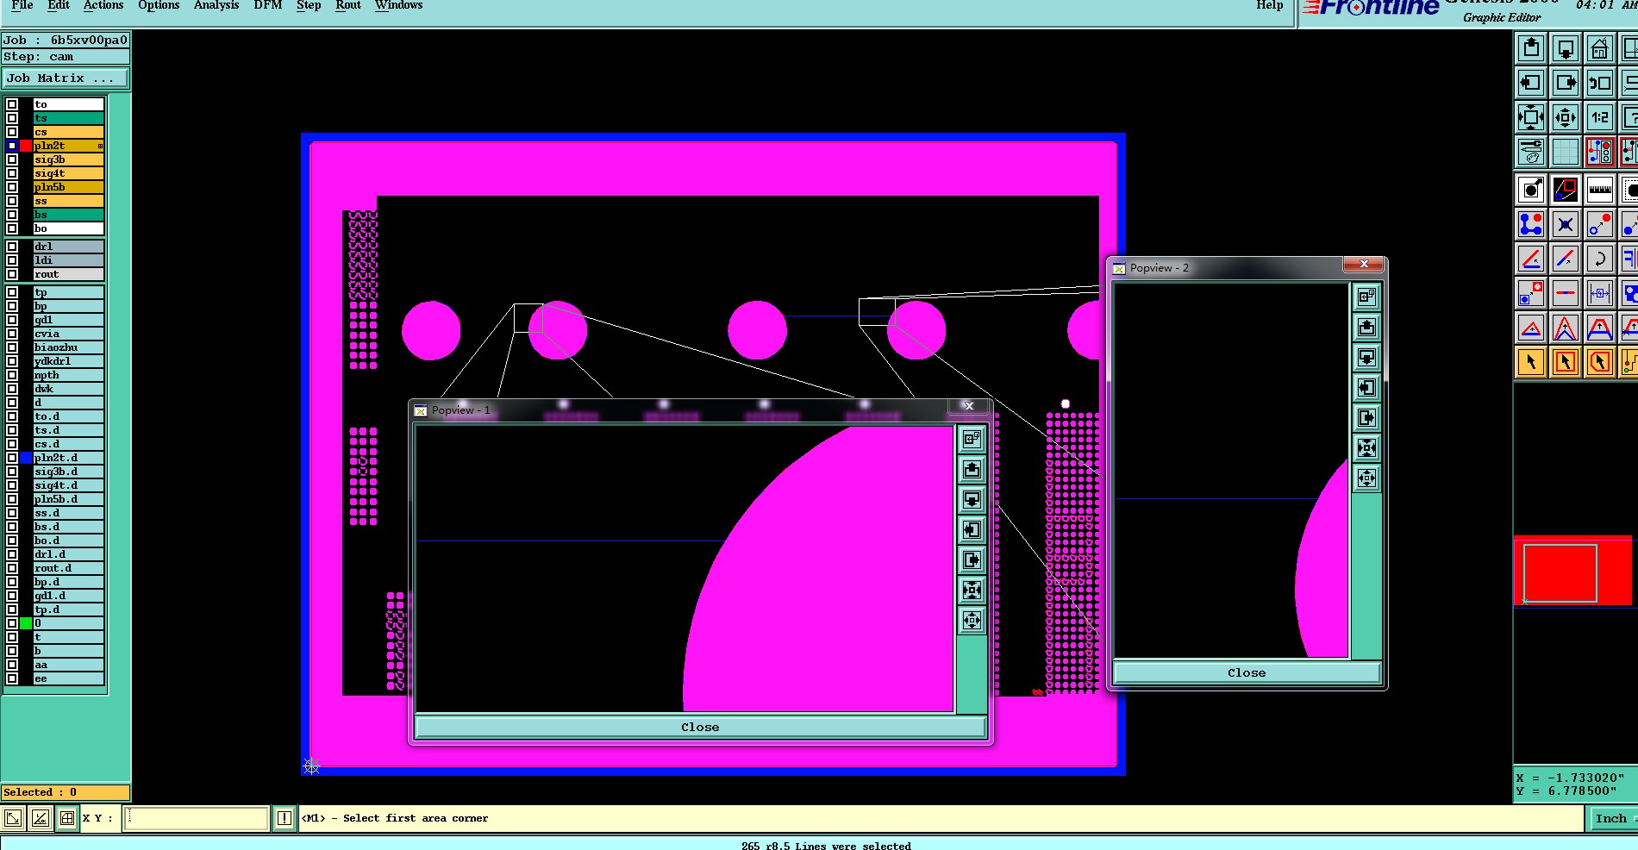The width and height of the screenshot is (1638, 850).
Task: Open the Windows menu
Action: [x=399, y=5]
